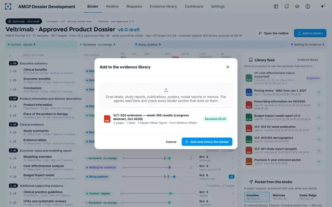Click the timeline dot on the Modelling overview row
332x207 pixels.
click(x=169, y=158)
